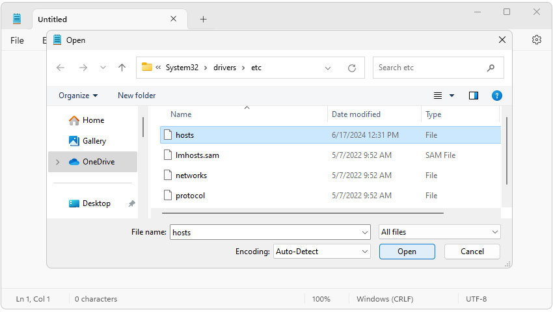The height and width of the screenshot is (312, 553).
Task: Click the Open button
Action: [x=407, y=252]
